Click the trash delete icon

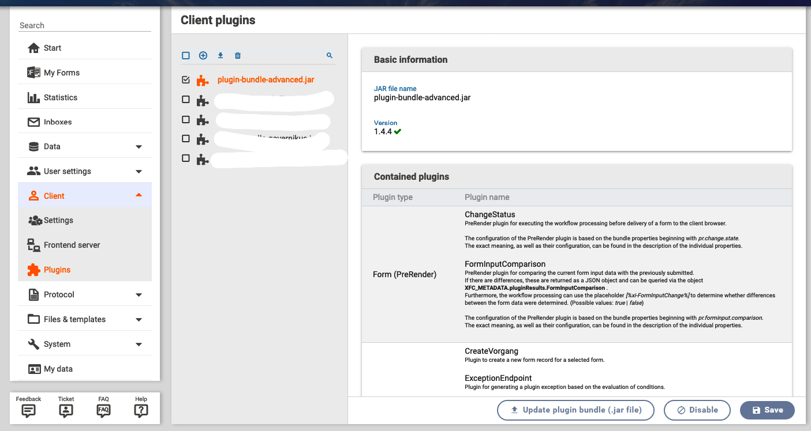(x=238, y=56)
